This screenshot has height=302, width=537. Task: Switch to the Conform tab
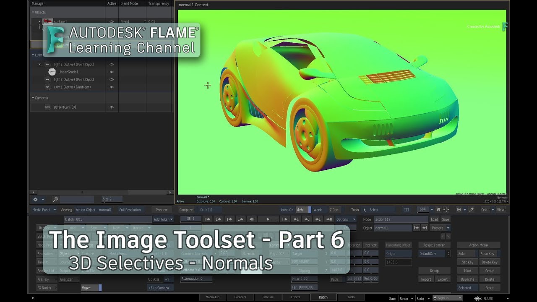(240, 297)
